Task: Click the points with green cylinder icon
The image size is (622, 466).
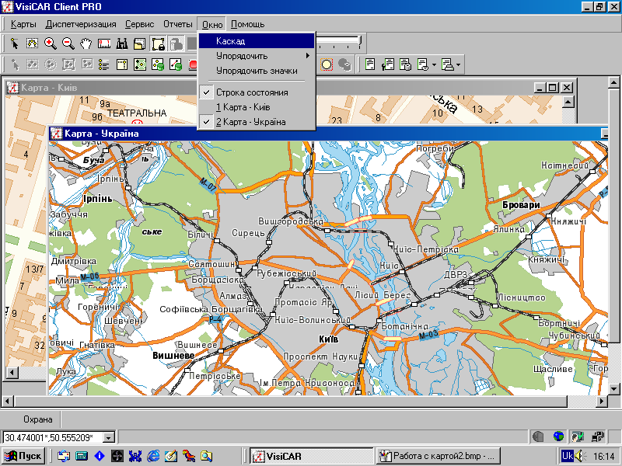Action: (158, 64)
